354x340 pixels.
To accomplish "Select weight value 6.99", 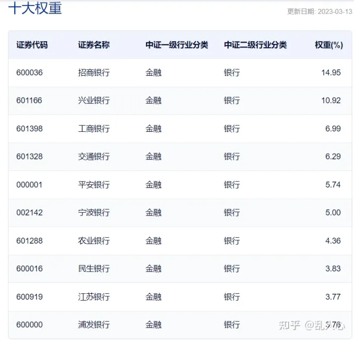I will tap(333, 128).
